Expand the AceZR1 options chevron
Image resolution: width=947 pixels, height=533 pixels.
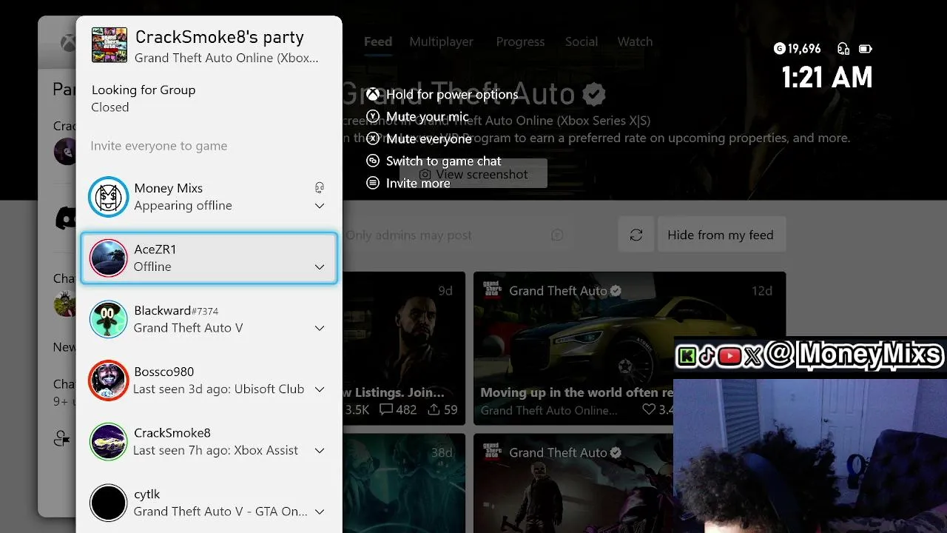click(320, 267)
